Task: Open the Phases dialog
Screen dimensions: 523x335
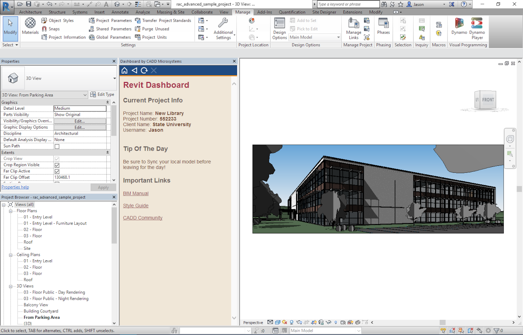Action: click(383, 28)
